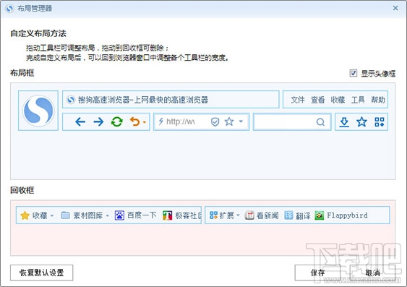The height and width of the screenshot is (287, 407).
Task: Open the 工具 menu
Action: (358, 100)
